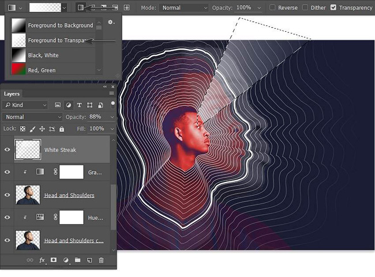375x277 pixels.
Task: Uncheck the Transparency checkbox
Action: 333,7
